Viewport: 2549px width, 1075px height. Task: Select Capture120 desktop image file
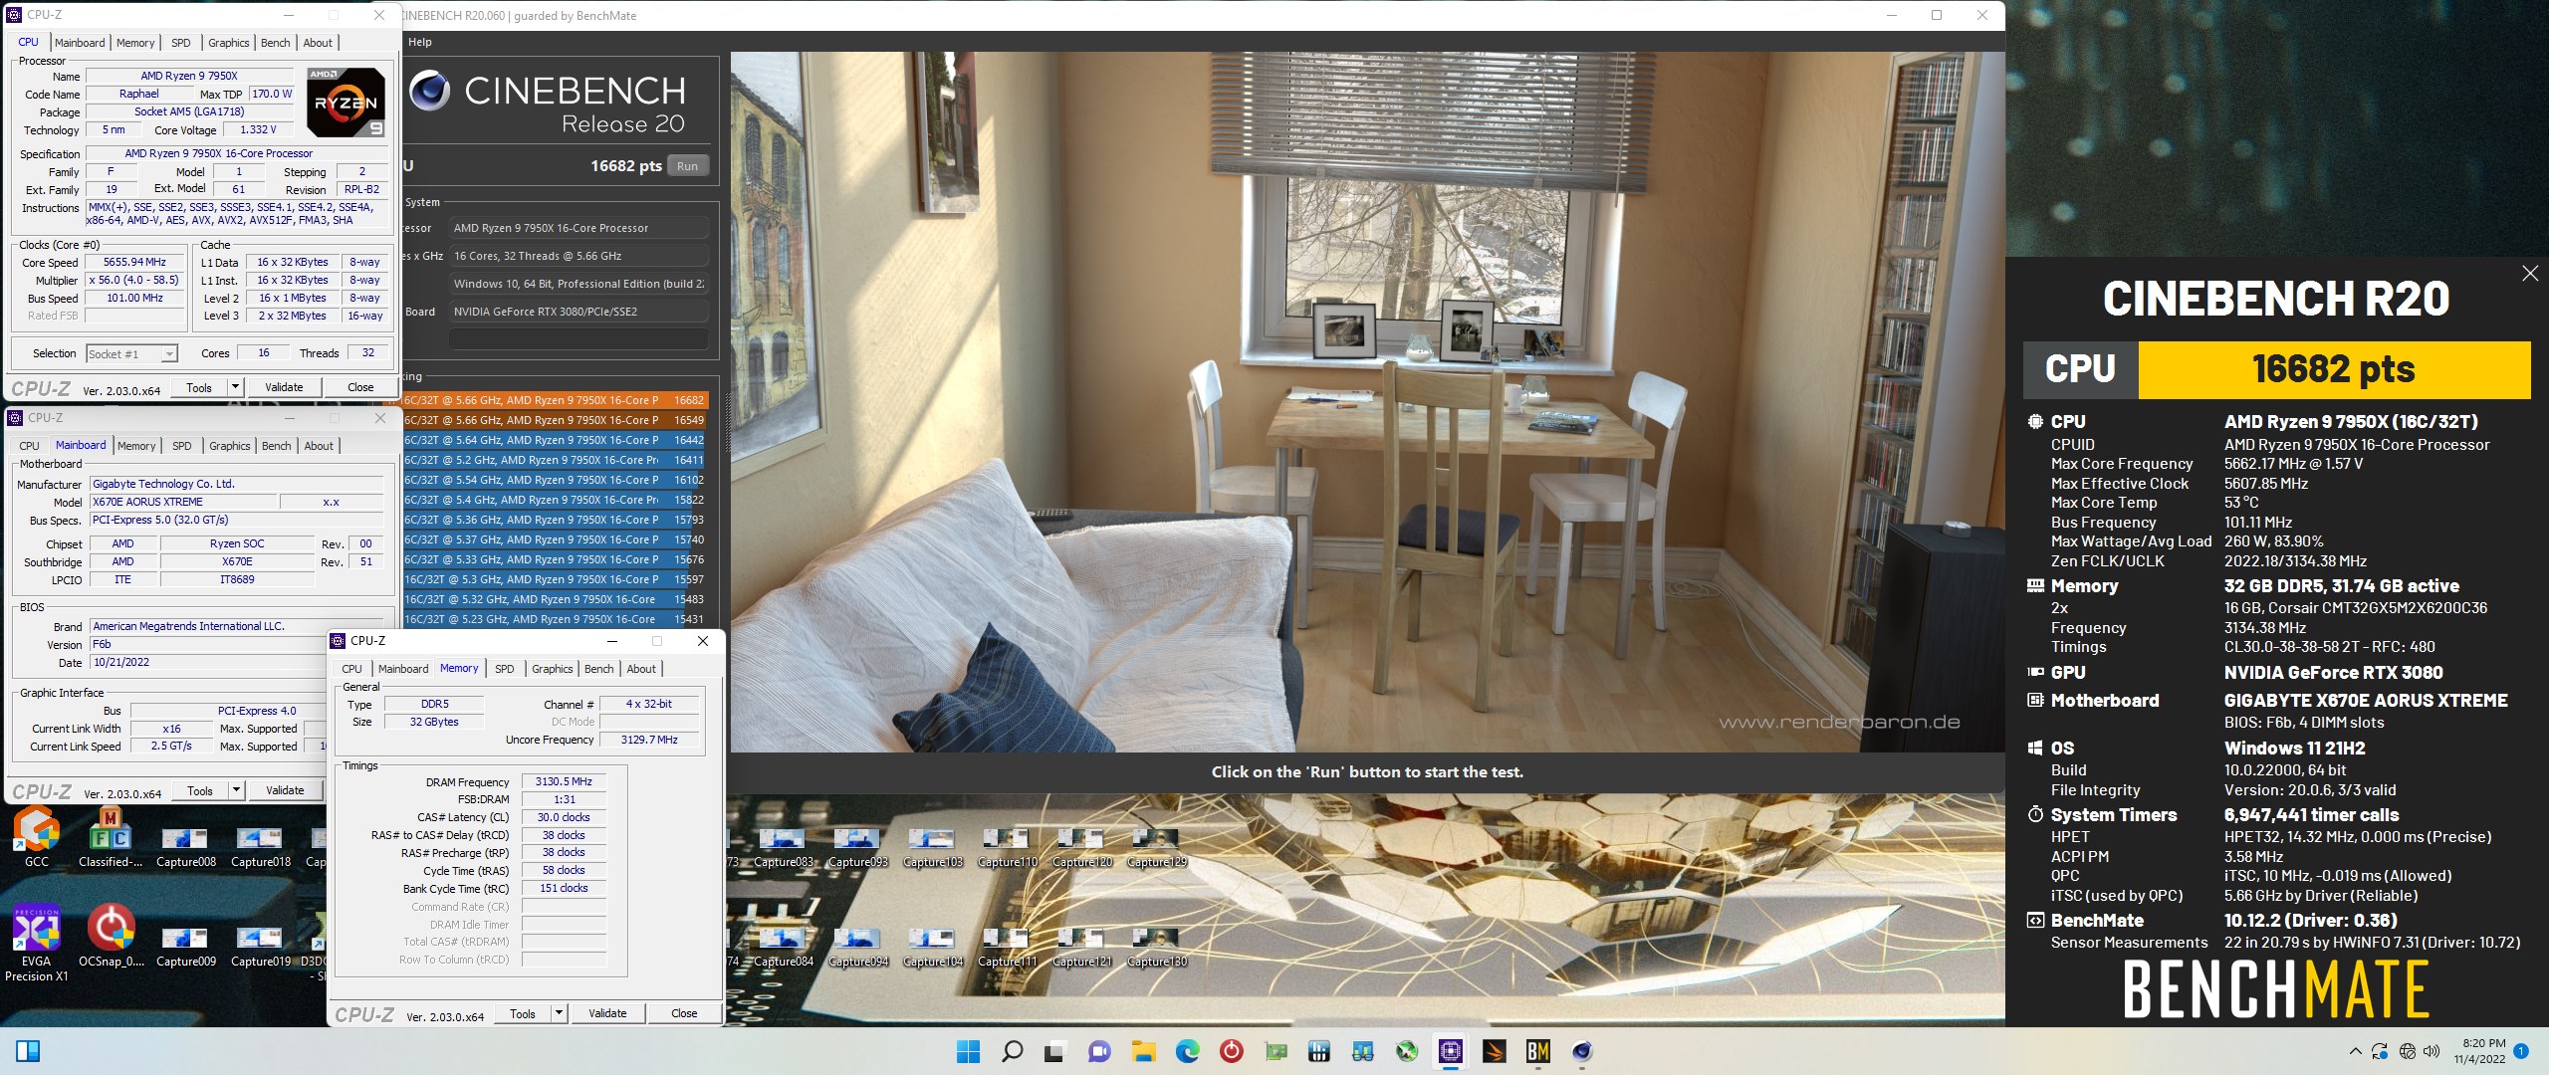[1081, 847]
